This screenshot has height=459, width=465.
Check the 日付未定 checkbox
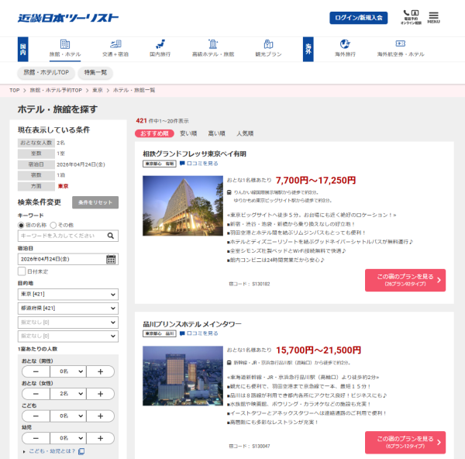(22, 271)
